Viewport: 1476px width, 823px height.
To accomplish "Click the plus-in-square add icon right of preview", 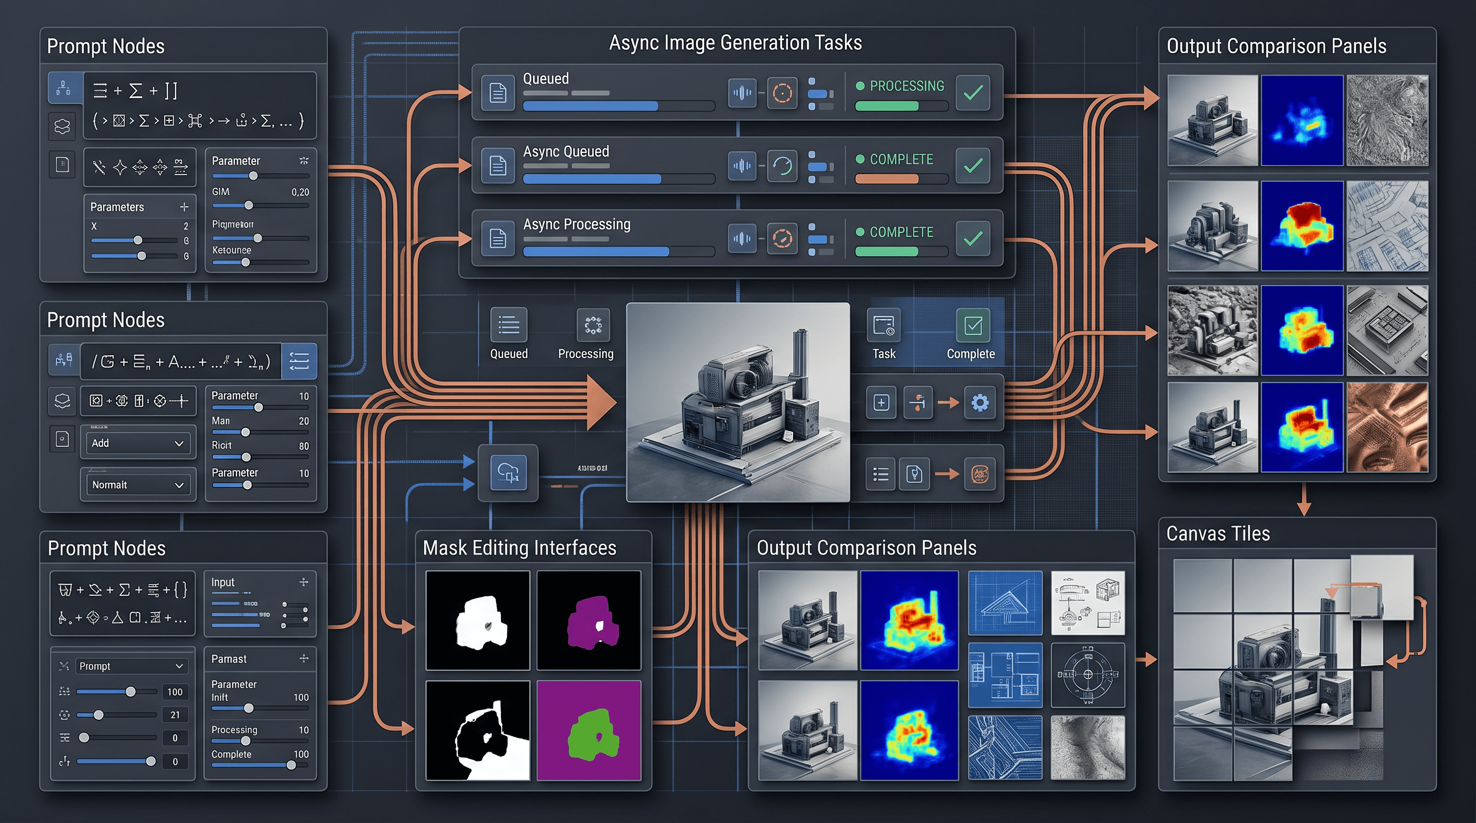I will point(881,403).
